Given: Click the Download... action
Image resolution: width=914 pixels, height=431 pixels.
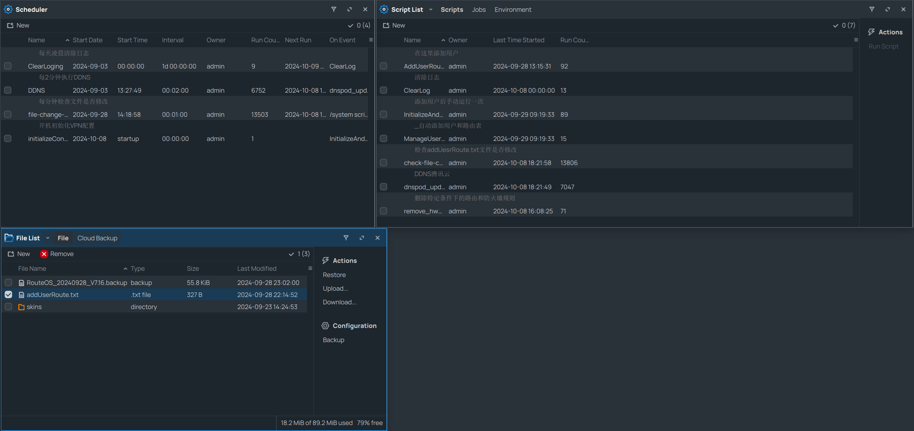Looking at the screenshot, I should (339, 302).
